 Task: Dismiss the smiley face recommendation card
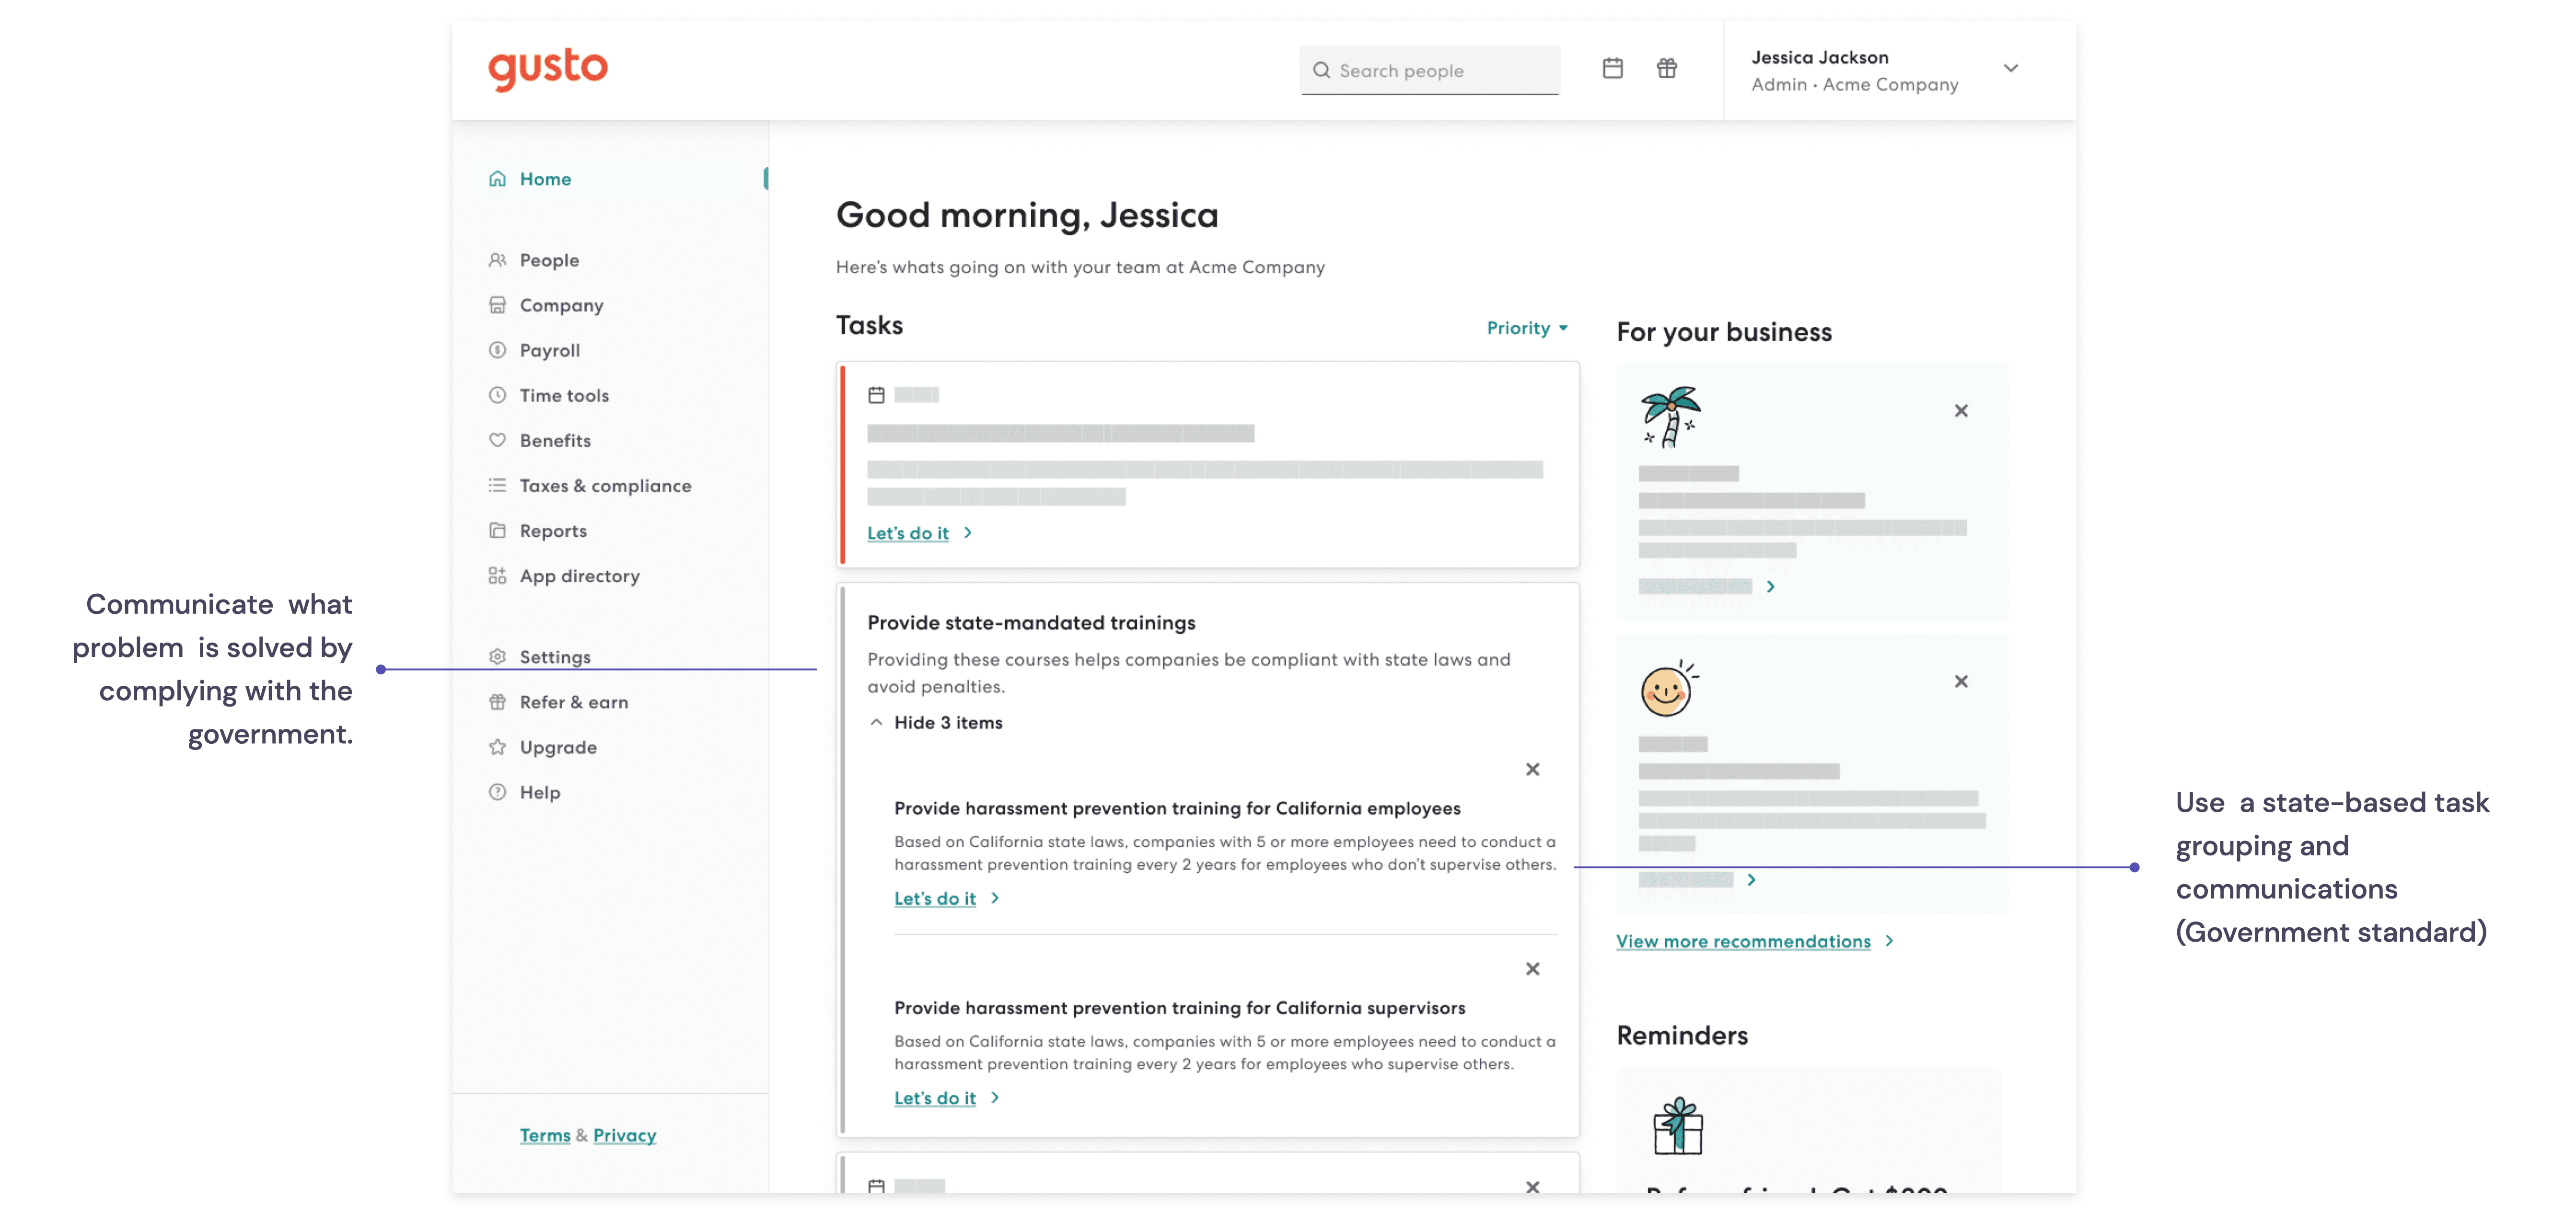pyautogui.click(x=1960, y=681)
